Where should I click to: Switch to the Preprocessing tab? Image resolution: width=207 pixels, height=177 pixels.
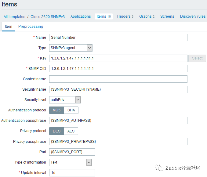coord(31,27)
